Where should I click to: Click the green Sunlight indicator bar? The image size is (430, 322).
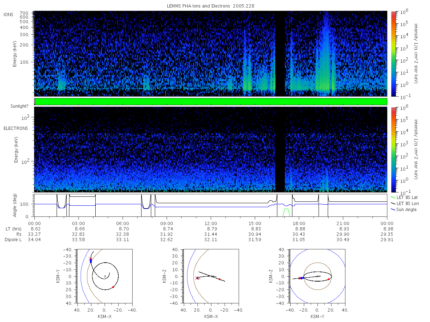(x=211, y=102)
